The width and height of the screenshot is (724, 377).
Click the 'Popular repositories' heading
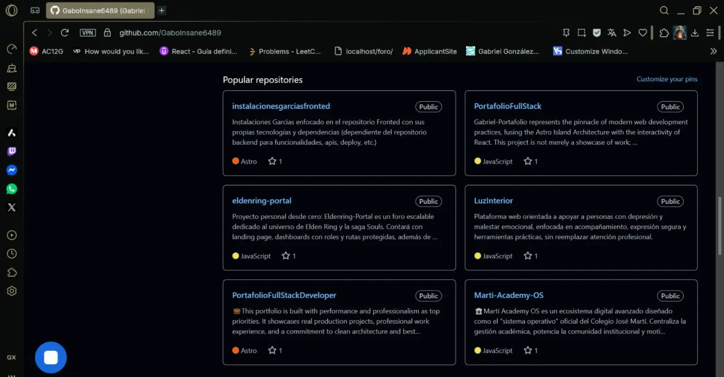(x=262, y=80)
